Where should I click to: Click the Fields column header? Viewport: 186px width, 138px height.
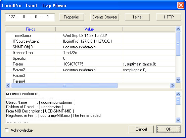pos(31,29)
